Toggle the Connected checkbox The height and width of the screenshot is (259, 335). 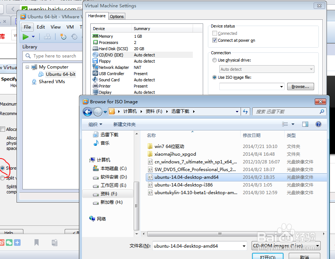tap(215, 33)
